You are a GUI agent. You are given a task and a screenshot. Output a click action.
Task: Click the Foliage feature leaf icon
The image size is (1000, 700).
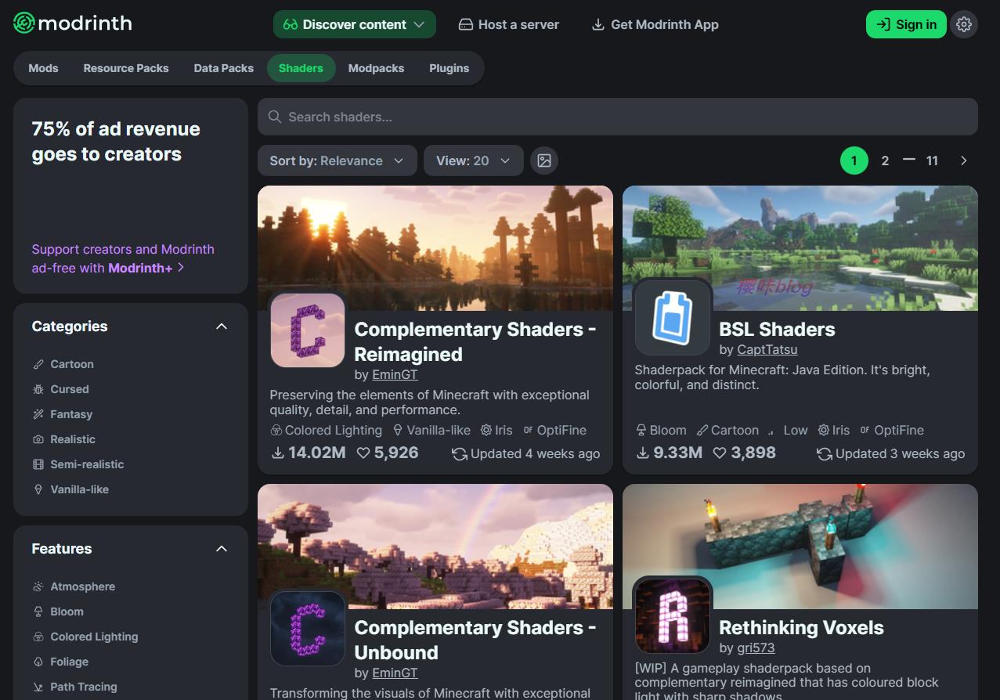(x=38, y=662)
